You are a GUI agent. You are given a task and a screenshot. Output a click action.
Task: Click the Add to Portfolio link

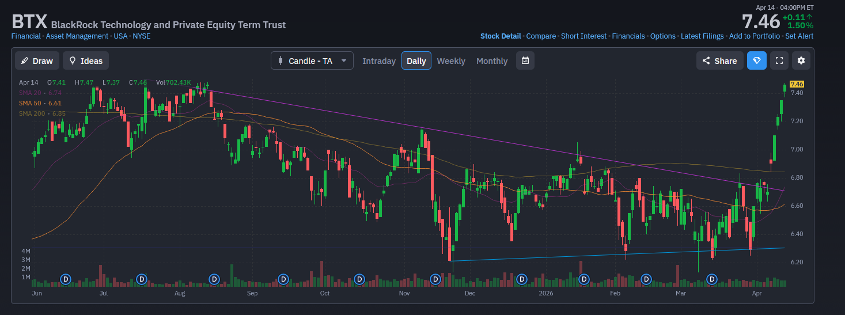coord(755,36)
